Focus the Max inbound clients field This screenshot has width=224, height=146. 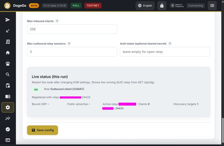[72, 29]
